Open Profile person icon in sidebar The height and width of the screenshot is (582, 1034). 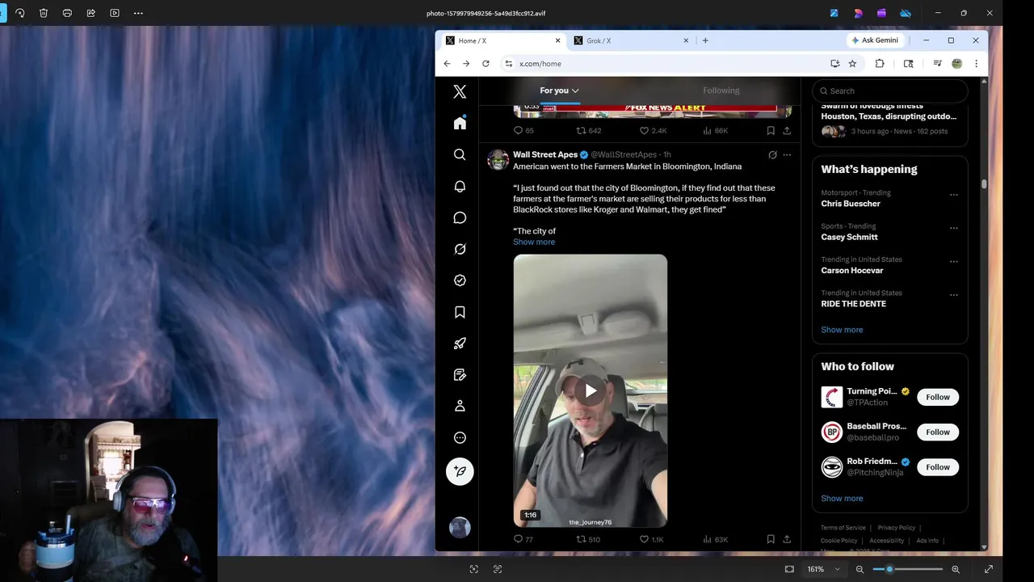460,406
